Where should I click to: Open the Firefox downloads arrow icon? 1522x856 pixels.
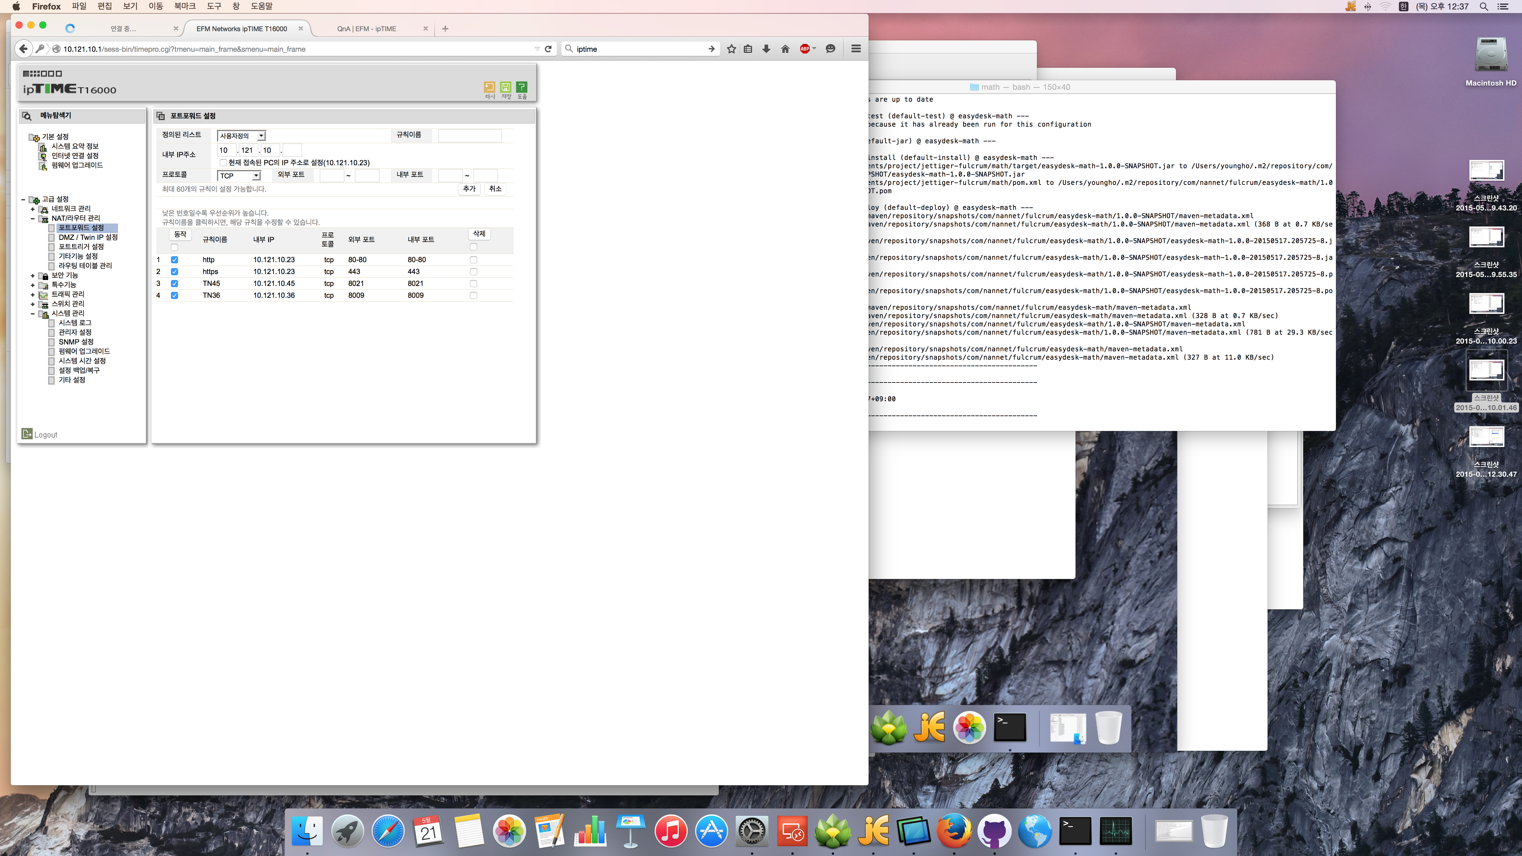(x=766, y=49)
